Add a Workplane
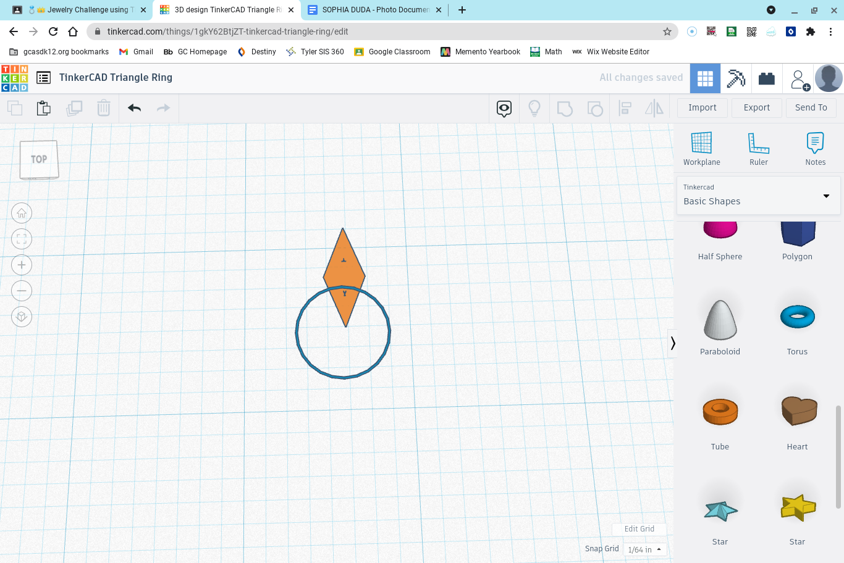Viewport: 844px width, 563px height. click(x=701, y=148)
